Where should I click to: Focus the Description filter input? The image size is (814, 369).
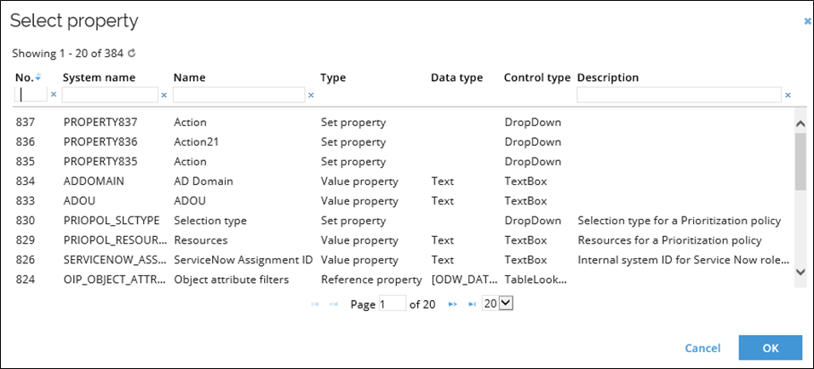[x=679, y=95]
